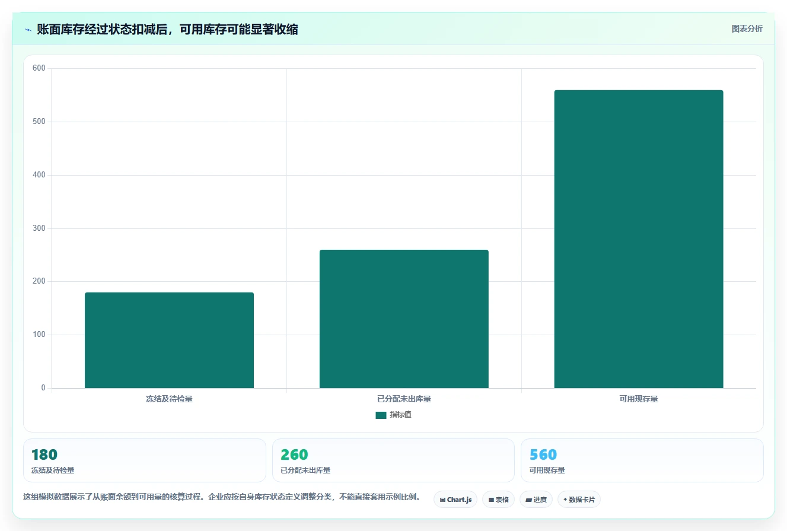Click the x-axis label 可用现存量
This screenshot has width=787, height=531.
[639, 399]
